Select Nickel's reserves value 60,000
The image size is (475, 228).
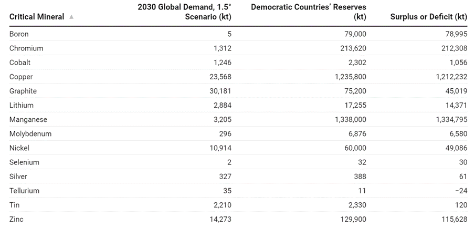click(354, 148)
